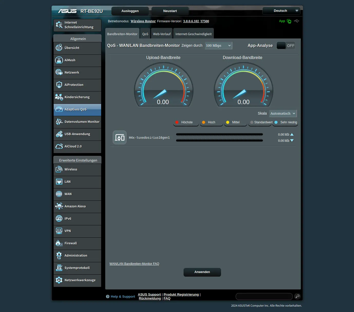
Task: Click the H4x-tuxedosirius16gen1 device icon
Action: [120, 138]
